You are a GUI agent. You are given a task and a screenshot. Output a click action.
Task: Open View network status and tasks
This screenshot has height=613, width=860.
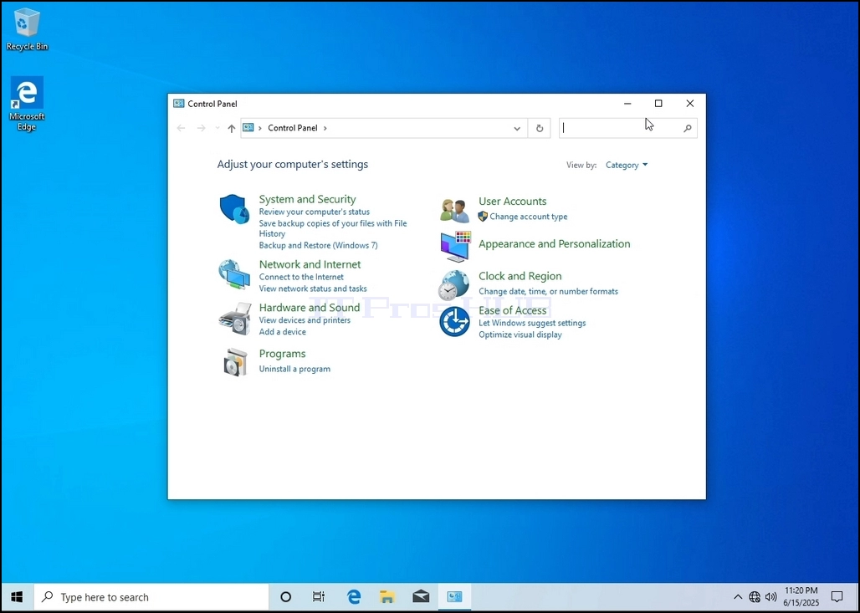pos(313,289)
